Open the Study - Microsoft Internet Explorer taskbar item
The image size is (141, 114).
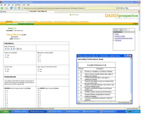point(90,111)
